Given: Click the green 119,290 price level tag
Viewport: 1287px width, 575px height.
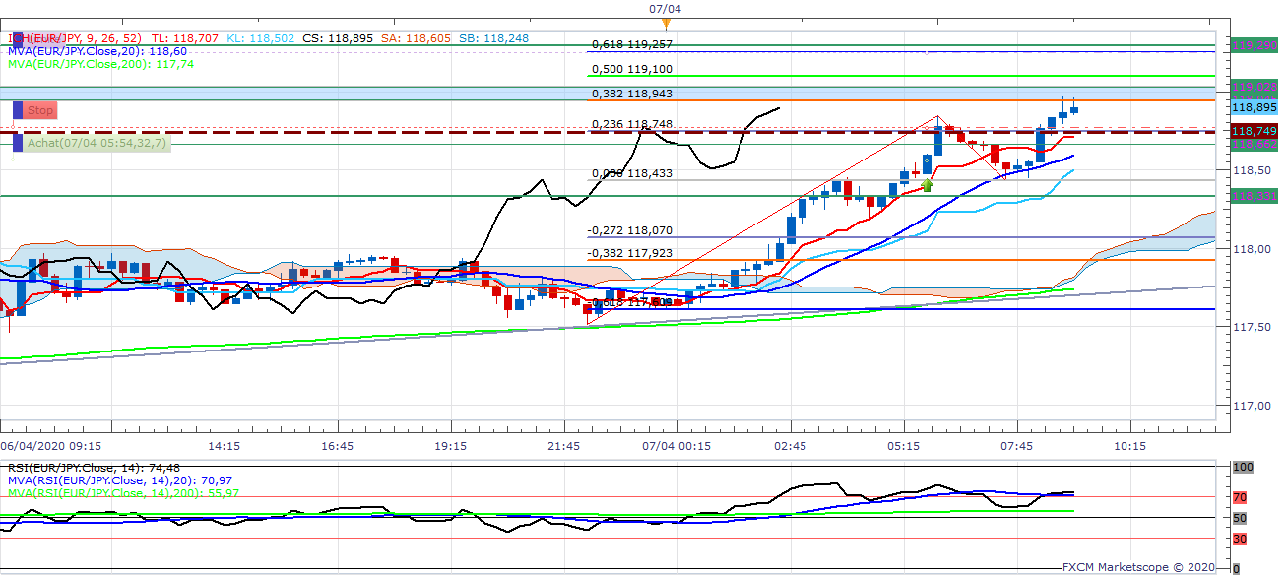Looking at the screenshot, I should 1255,45.
